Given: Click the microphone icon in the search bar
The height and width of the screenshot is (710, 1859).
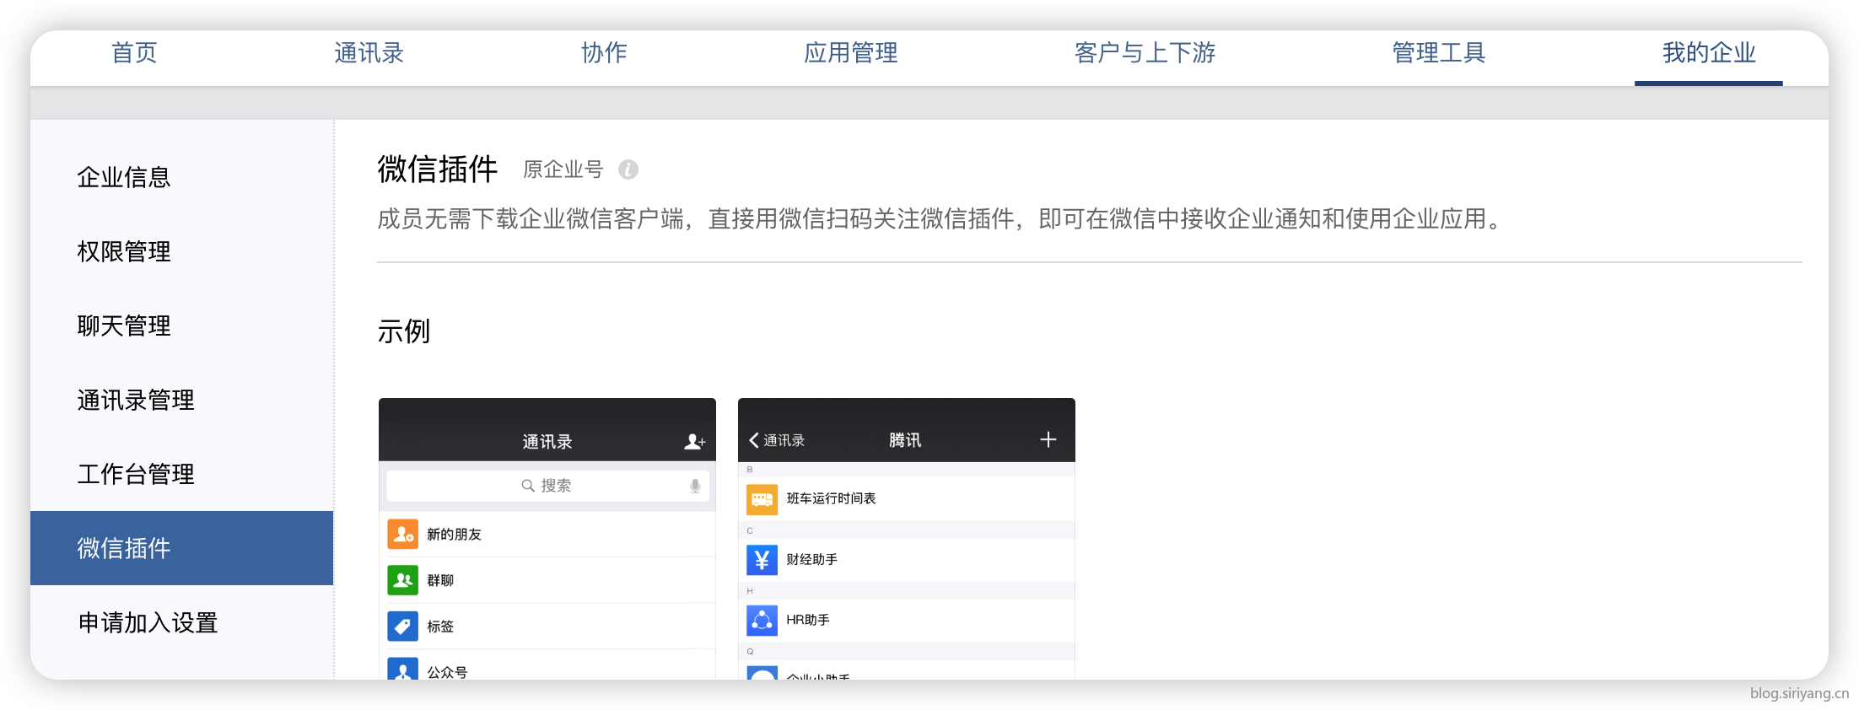Looking at the screenshot, I should tap(695, 486).
